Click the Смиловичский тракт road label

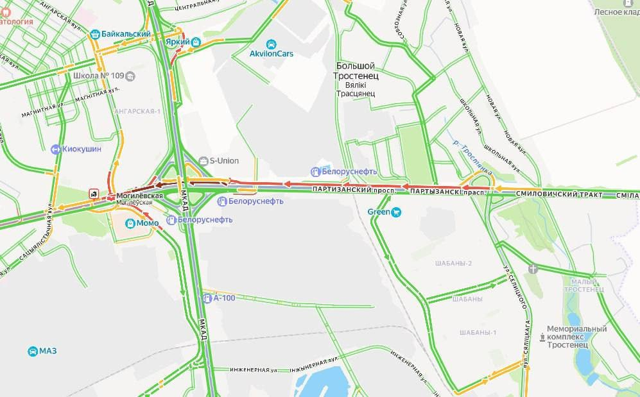[559, 194]
